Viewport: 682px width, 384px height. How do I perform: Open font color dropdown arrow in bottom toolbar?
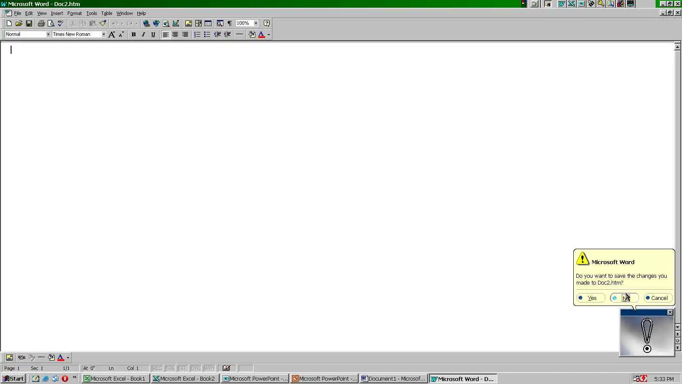68,358
